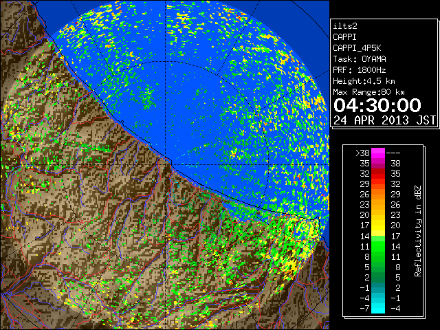Click the magenta >38 dBZ legend swatch
Screen dimensions: 440x330
(378, 153)
